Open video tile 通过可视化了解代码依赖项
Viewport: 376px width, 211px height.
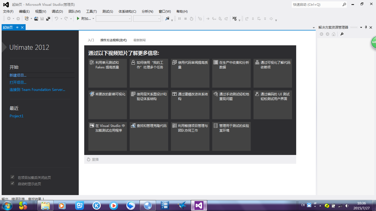pyautogui.click(x=273, y=73)
